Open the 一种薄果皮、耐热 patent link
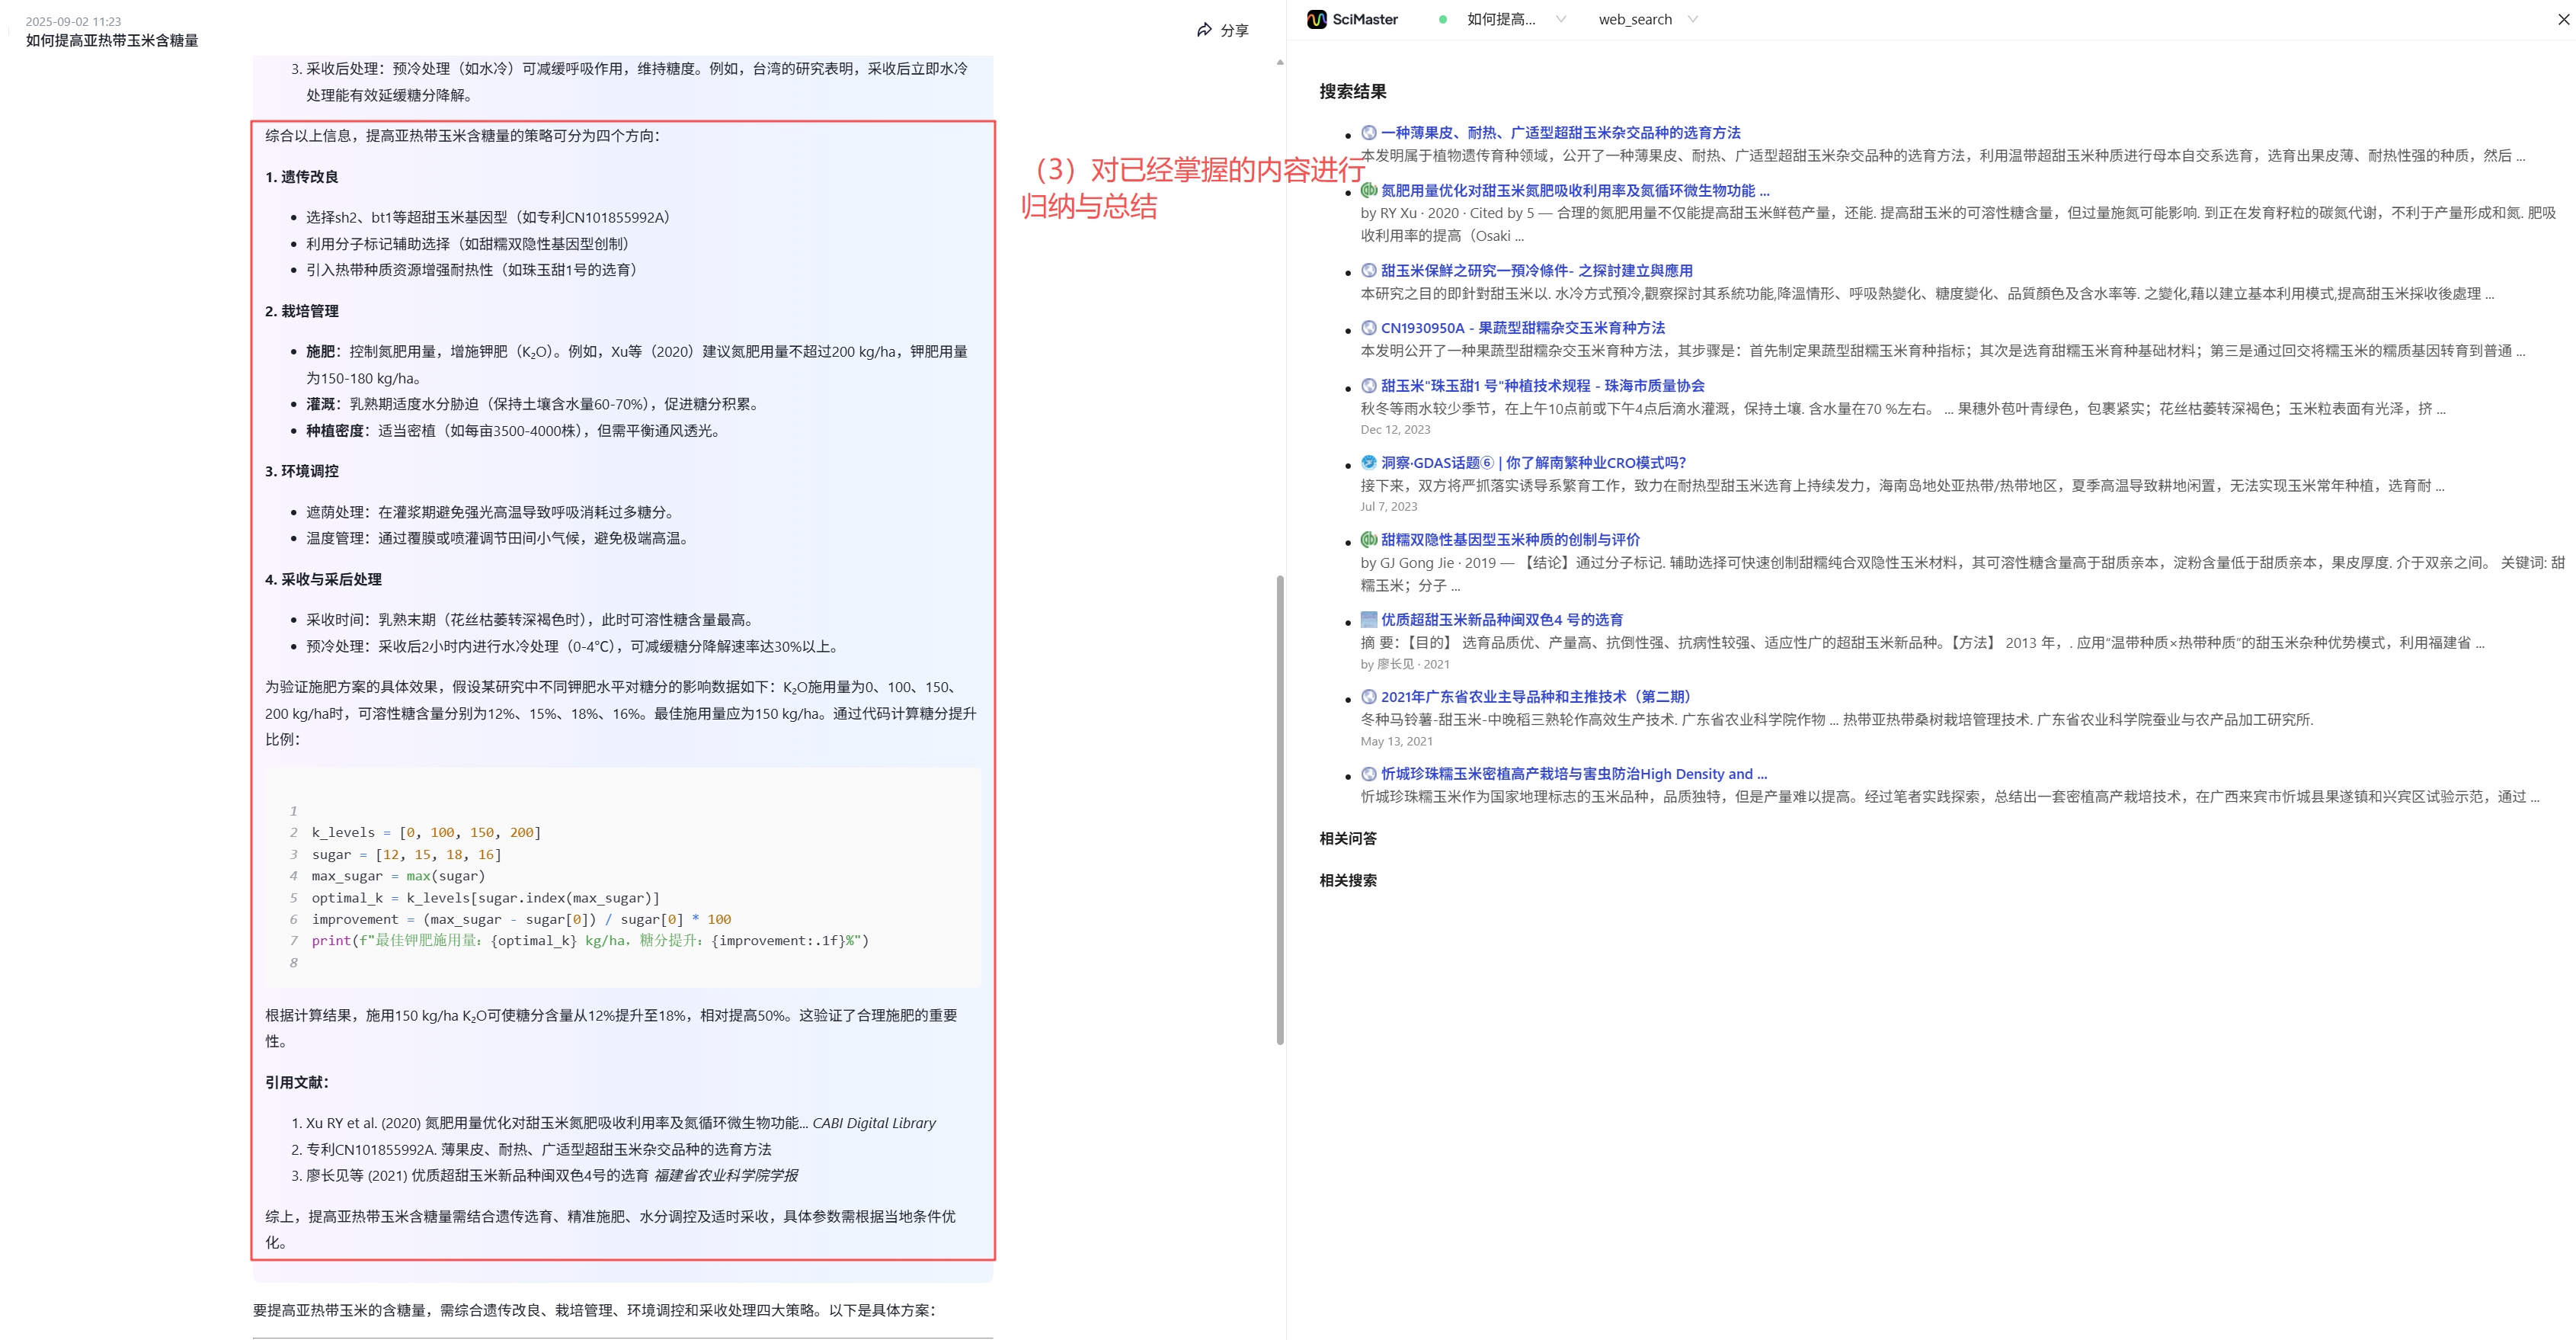The height and width of the screenshot is (1340, 2576). coord(1560,132)
